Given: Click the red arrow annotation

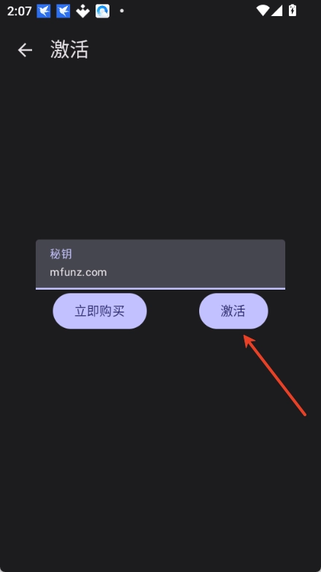Looking at the screenshot, I should coord(275,375).
